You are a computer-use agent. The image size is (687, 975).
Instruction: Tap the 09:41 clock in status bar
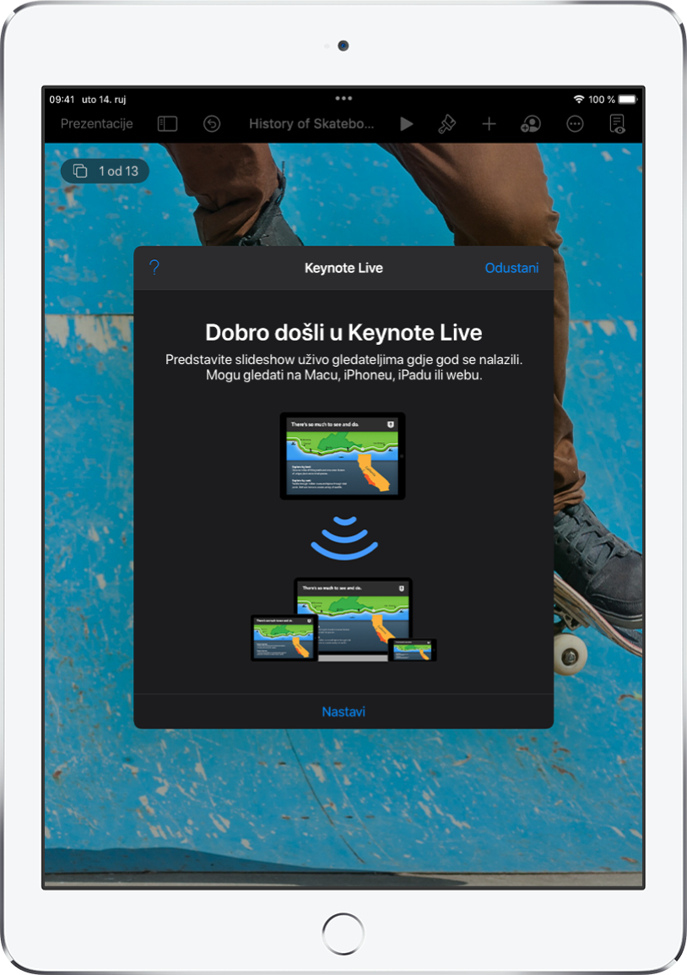(x=62, y=100)
